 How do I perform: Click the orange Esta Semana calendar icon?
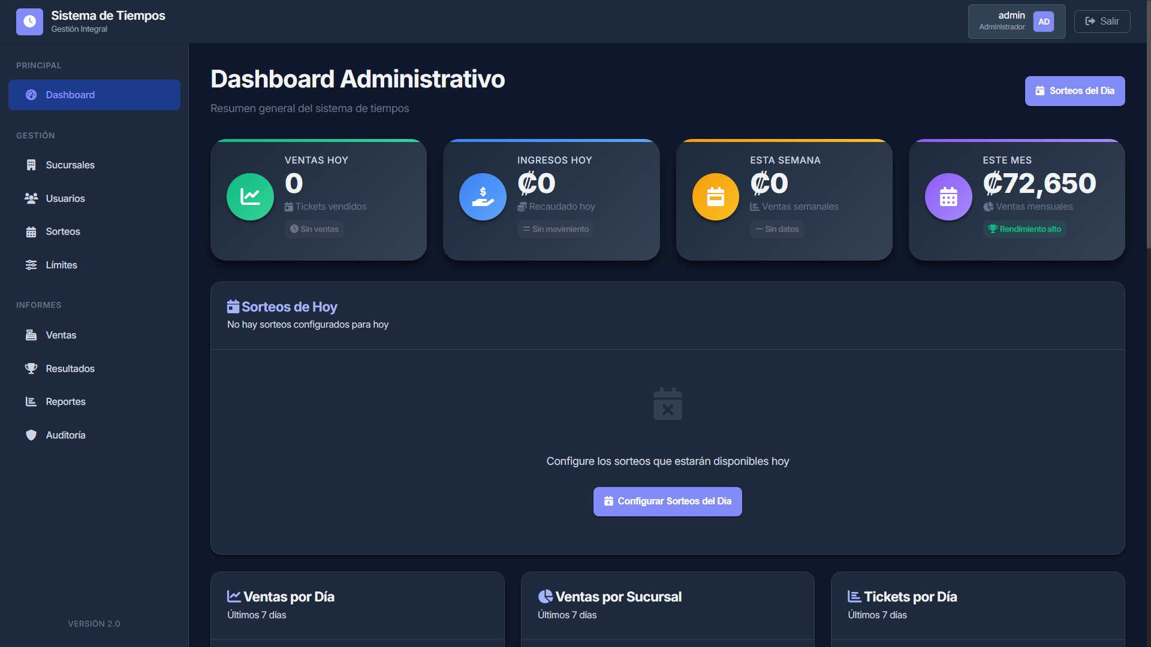715,196
